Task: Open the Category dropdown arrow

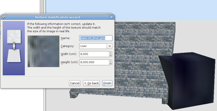Action: [x=110, y=46]
